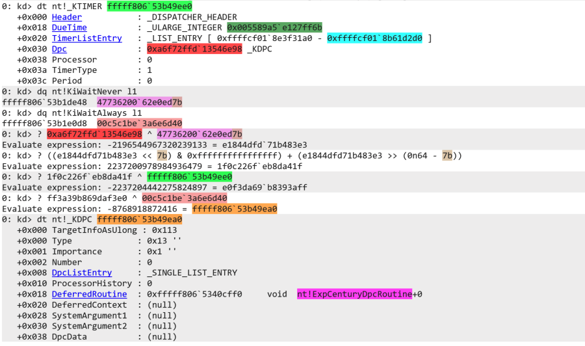Select the DpcData field label
Screen dimensions: 585x346
click(x=70, y=337)
